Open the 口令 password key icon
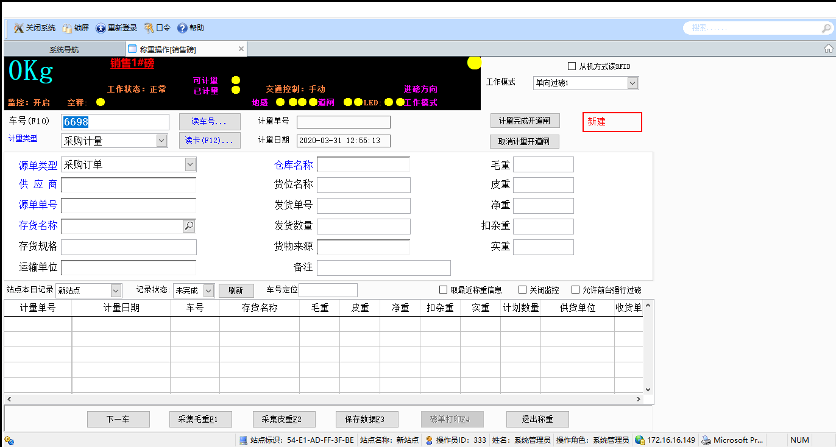The height and width of the screenshot is (447, 836). point(149,28)
